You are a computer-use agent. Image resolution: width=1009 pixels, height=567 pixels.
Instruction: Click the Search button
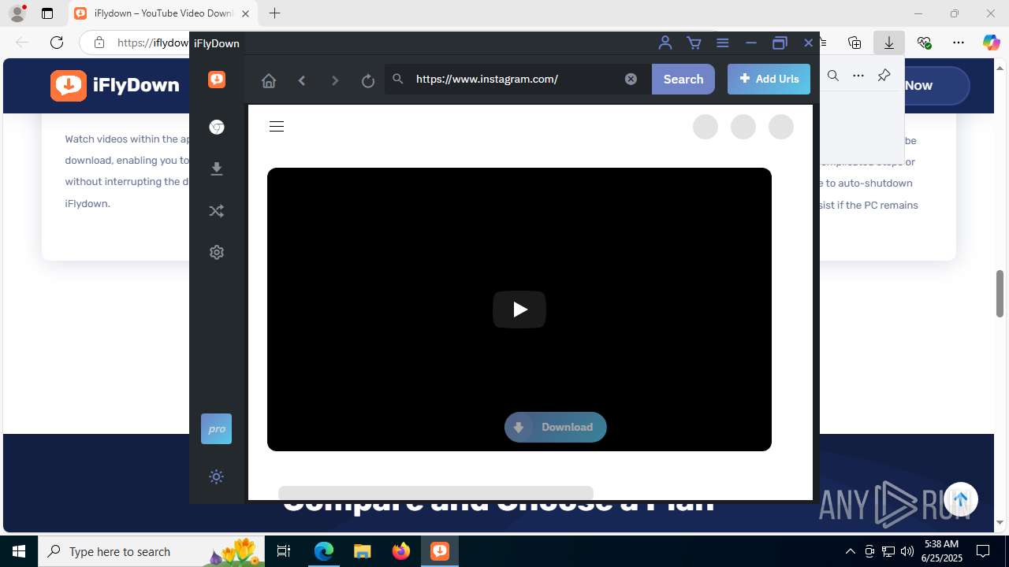click(683, 79)
